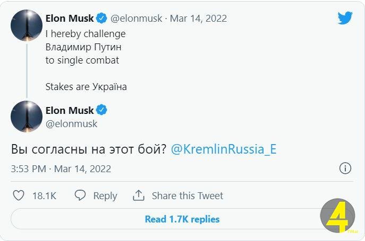Screen dimensions: 365x241
Task: Click the 18.1K likes count
Action: coord(44,195)
